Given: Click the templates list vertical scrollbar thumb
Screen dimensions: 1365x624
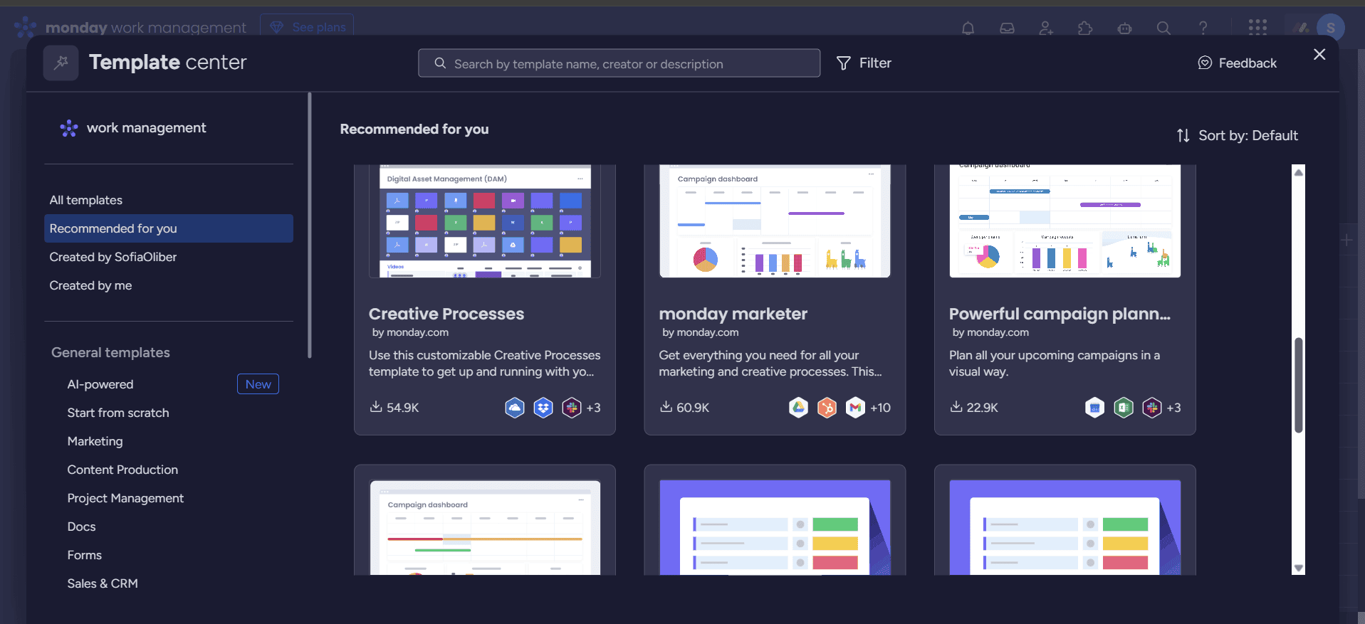Looking at the screenshot, I should point(1298,384).
